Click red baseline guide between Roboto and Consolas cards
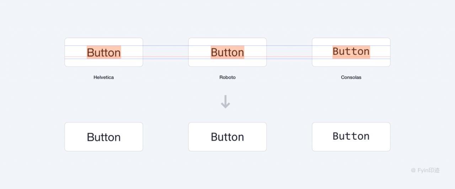455x189 pixels. coord(289,57)
